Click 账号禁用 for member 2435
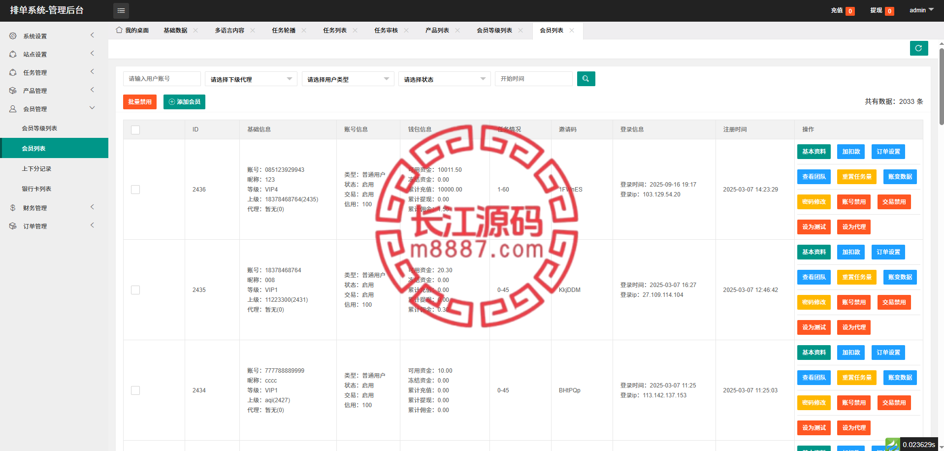This screenshot has width=944, height=451. click(854, 302)
